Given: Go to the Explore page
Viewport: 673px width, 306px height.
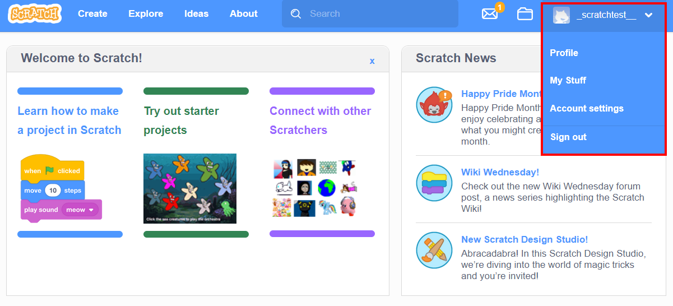Looking at the screenshot, I should 146,14.
